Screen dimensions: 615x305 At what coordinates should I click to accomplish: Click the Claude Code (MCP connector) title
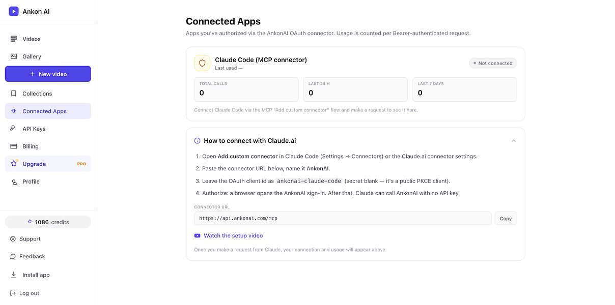[x=261, y=60]
